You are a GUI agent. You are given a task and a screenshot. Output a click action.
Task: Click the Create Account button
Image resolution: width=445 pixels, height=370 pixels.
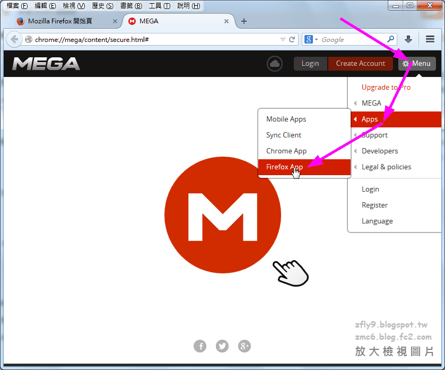click(361, 64)
